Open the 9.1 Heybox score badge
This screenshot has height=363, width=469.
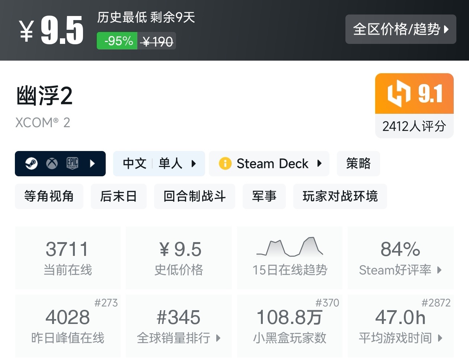click(414, 93)
